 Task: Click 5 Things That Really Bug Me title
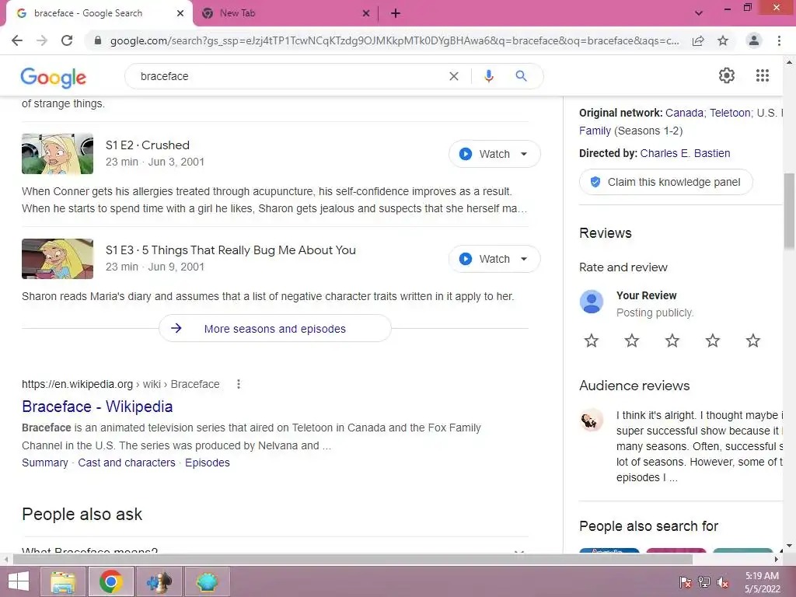230,250
